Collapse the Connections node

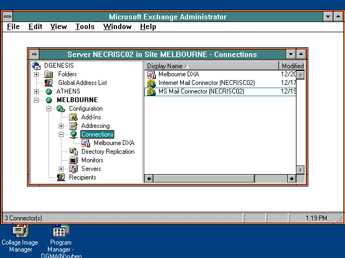click(x=61, y=134)
